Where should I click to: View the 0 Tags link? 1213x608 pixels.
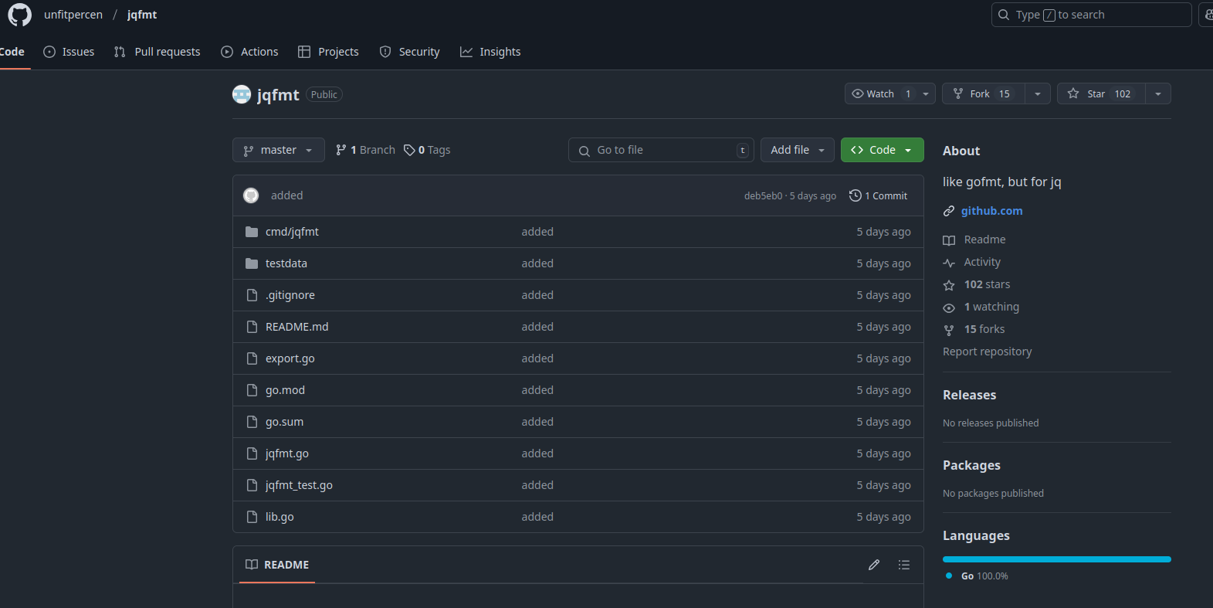tap(427, 150)
